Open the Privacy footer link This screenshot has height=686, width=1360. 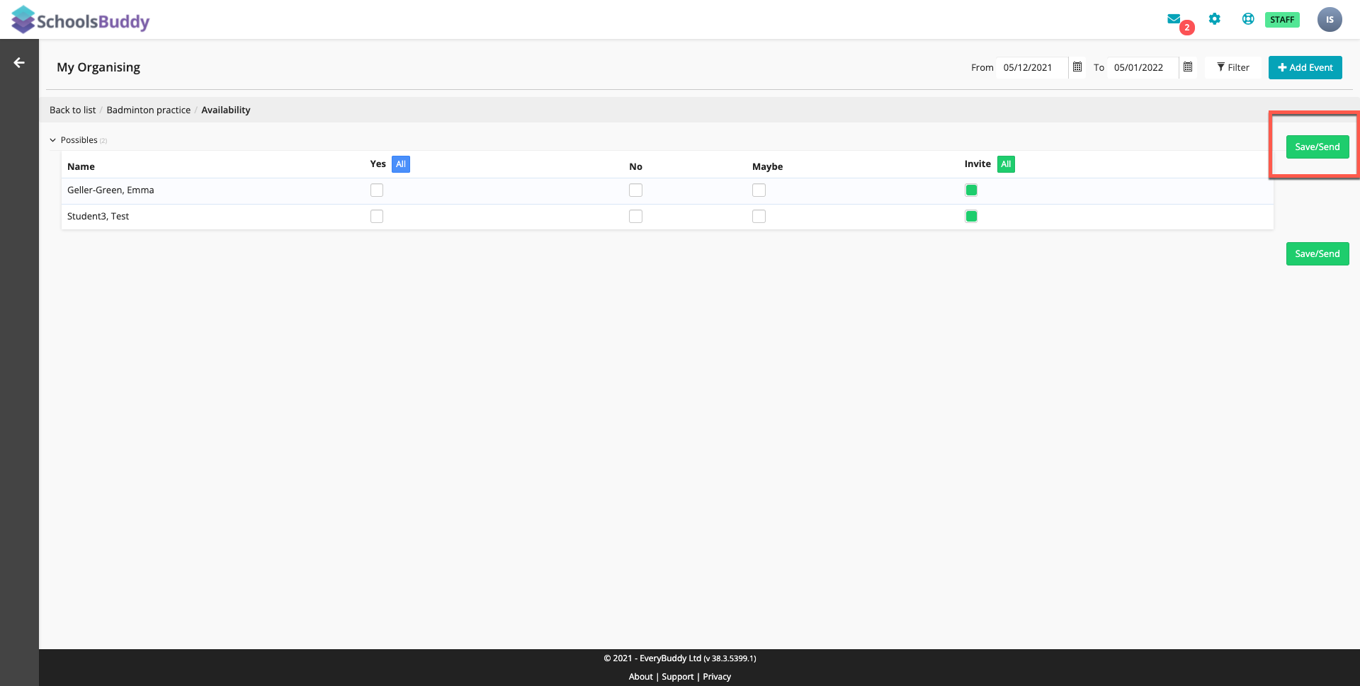click(717, 677)
